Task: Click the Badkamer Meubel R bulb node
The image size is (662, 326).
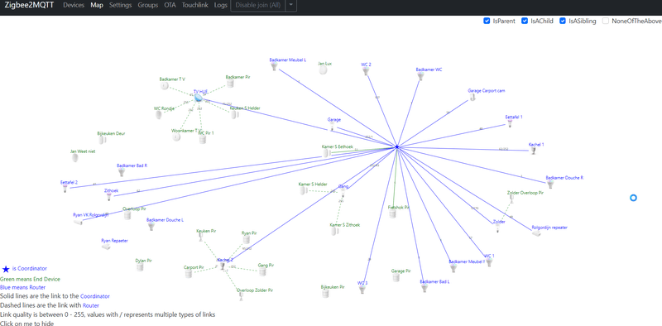Action: pos(453,268)
